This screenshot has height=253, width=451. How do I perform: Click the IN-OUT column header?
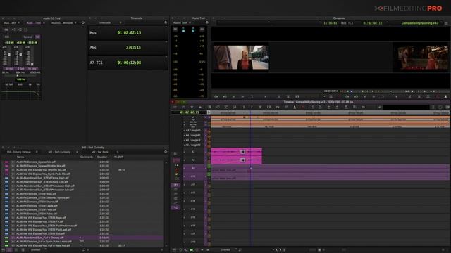pyautogui.click(x=119, y=157)
